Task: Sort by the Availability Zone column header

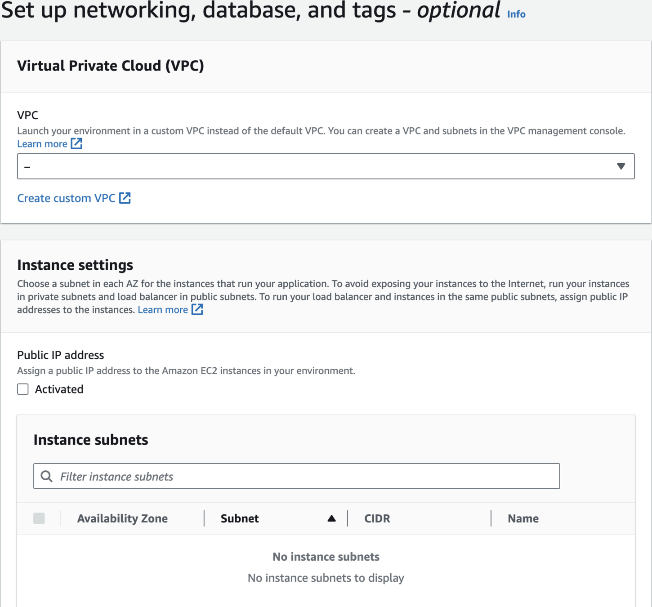Action: [122, 518]
